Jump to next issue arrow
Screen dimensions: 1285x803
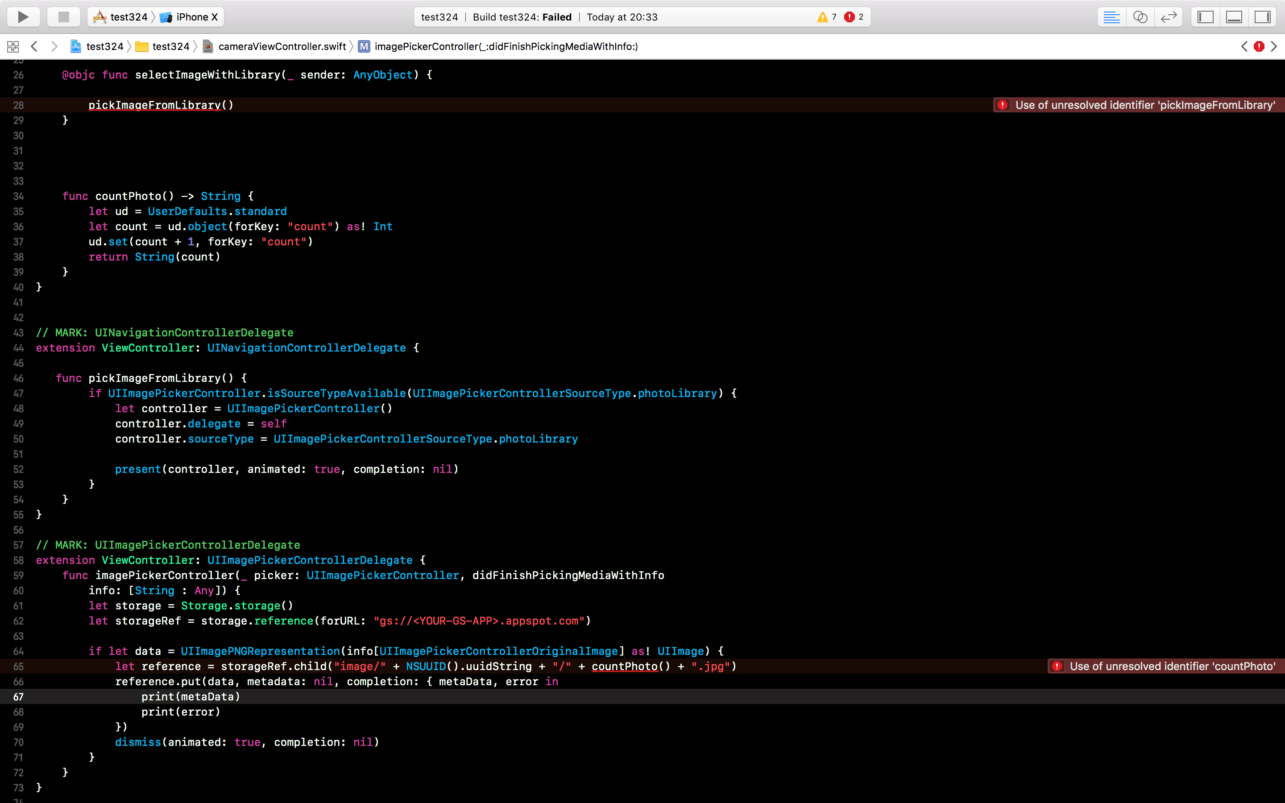pyautogui.click(x=1274, y=47)
